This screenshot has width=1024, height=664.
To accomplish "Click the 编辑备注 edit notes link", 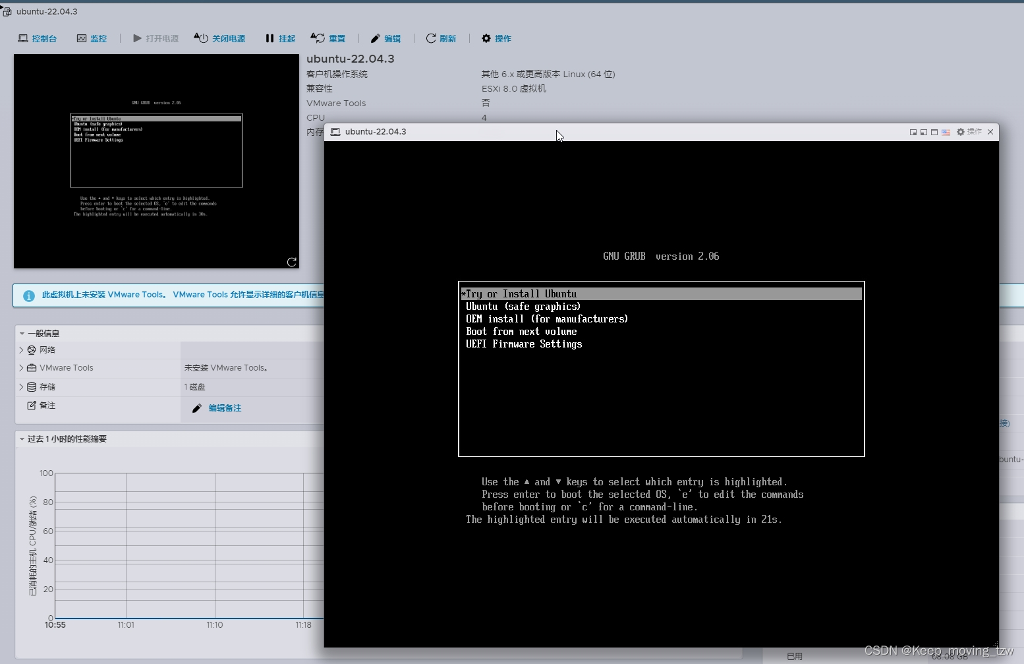I will [x=225, y=408].
